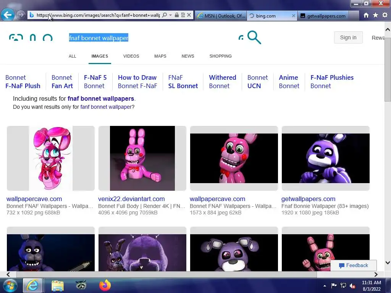Open Anime Bonnet suggestion

pos(289,82)
